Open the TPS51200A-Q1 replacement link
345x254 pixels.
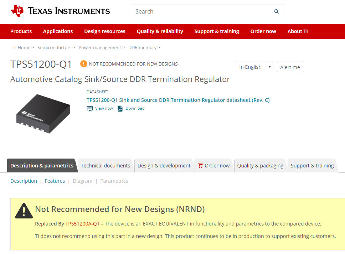tap(83, 224)
